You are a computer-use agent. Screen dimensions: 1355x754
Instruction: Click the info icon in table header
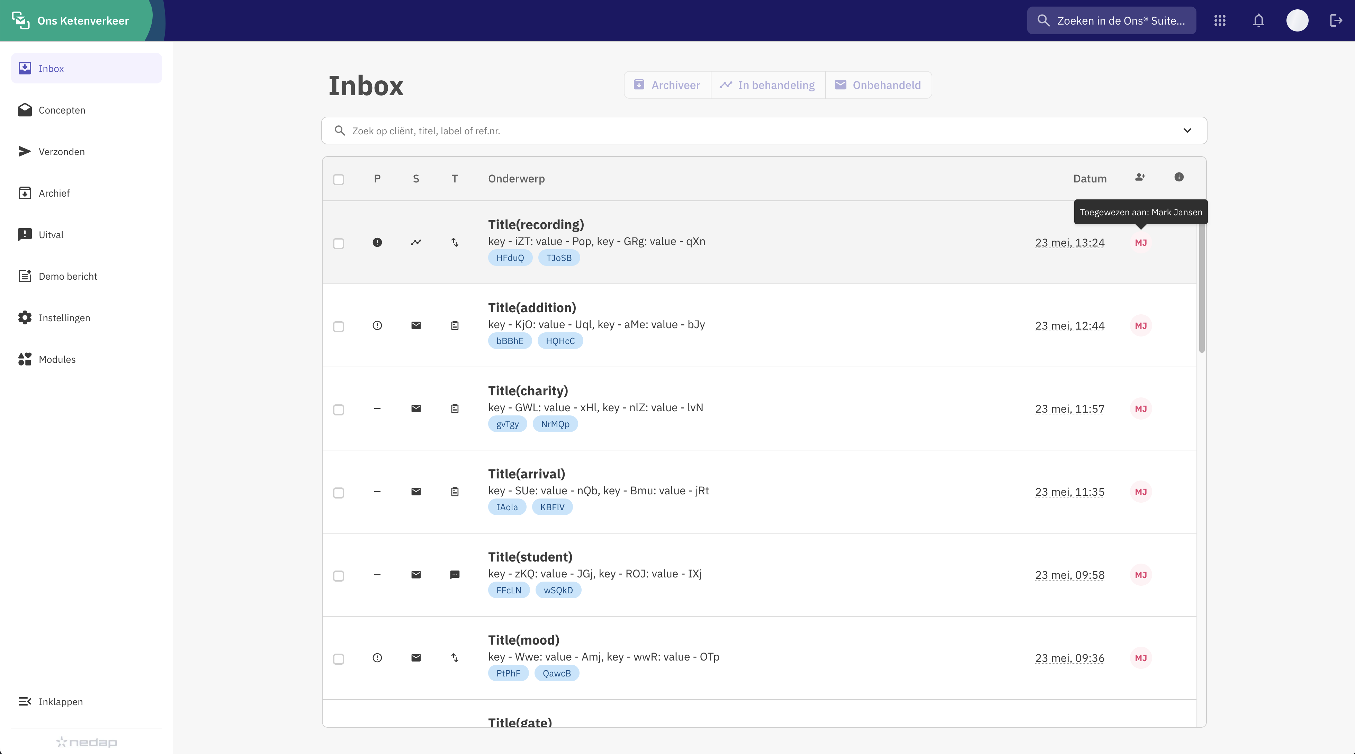tap(1179, 177)
